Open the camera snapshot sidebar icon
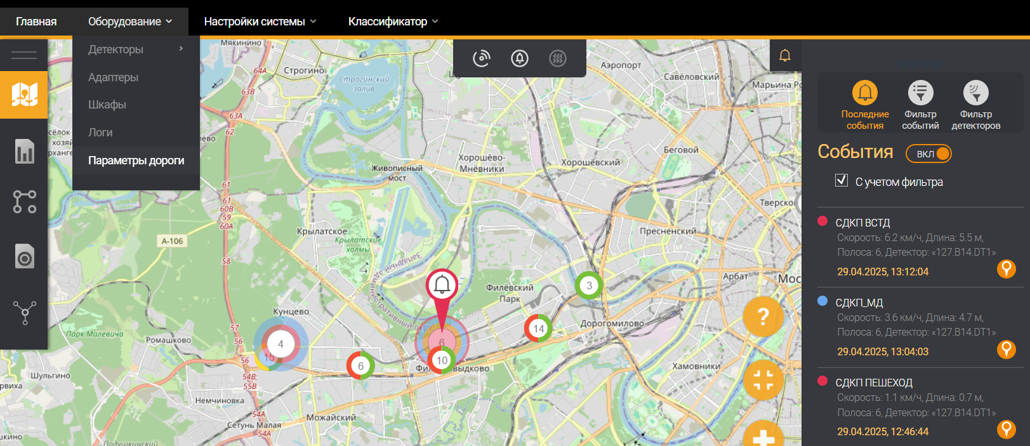 pos(24,256)
